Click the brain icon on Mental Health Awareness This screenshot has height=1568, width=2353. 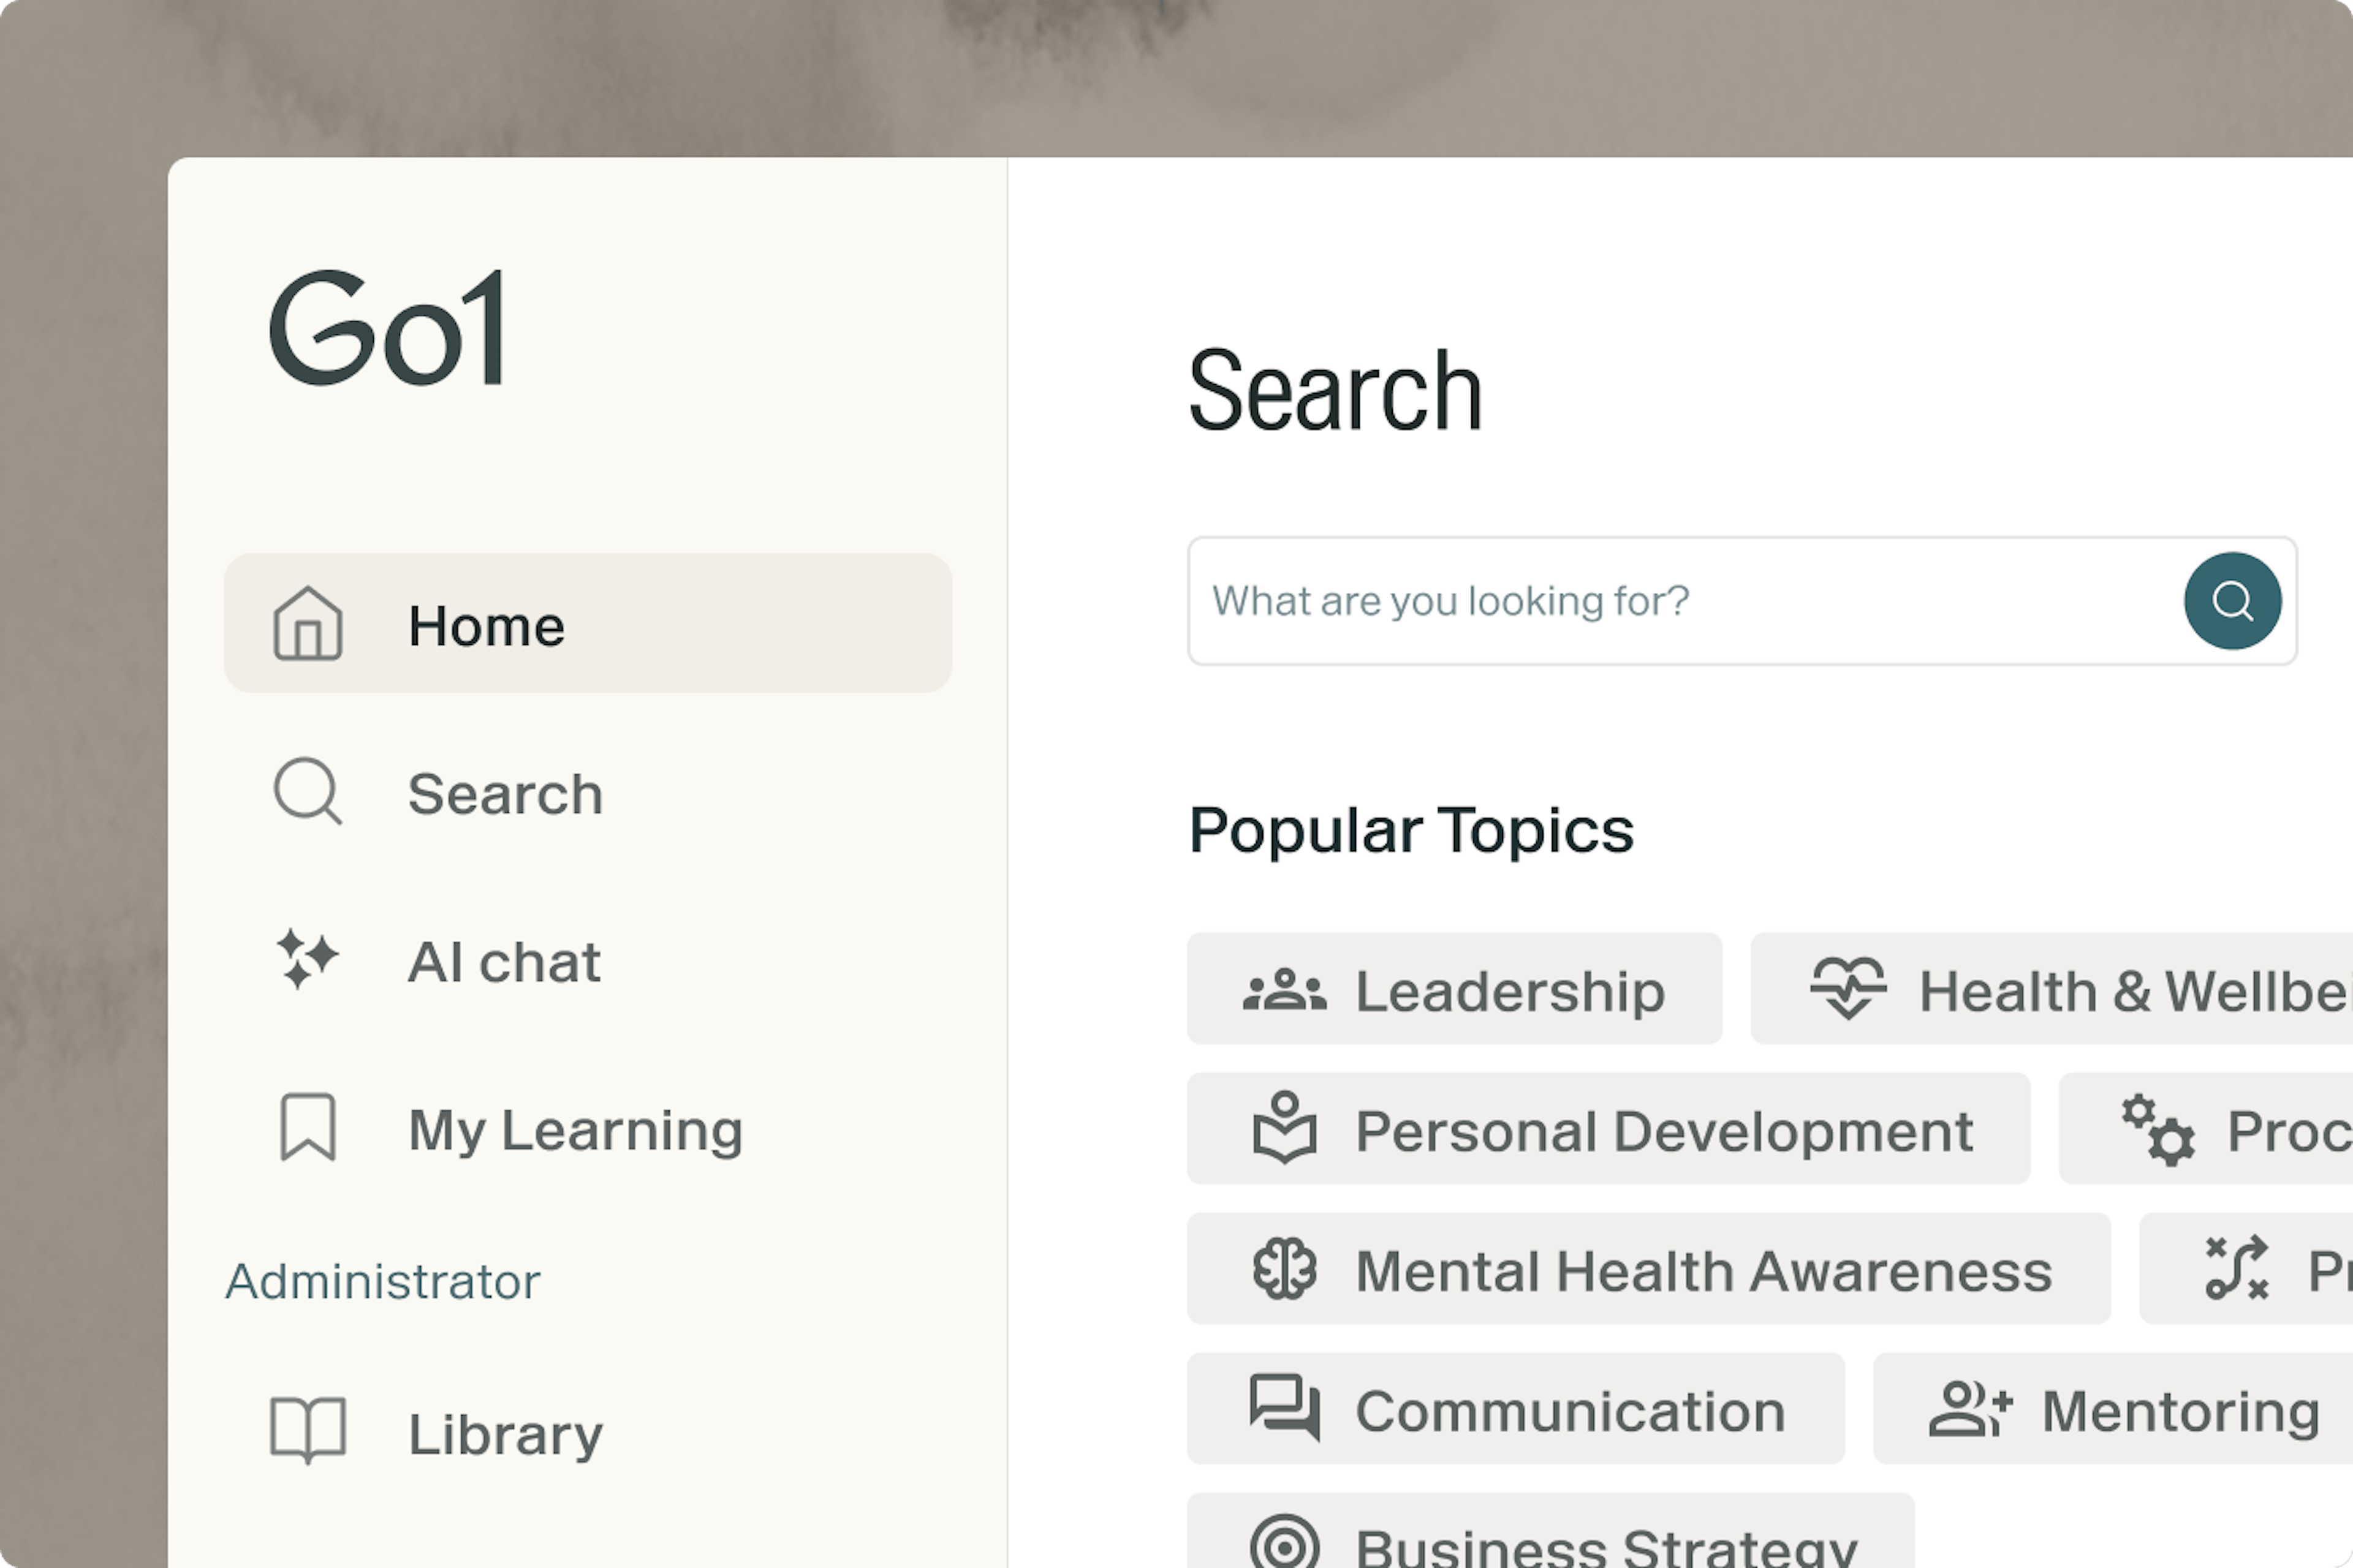tap(1284, 1269)
